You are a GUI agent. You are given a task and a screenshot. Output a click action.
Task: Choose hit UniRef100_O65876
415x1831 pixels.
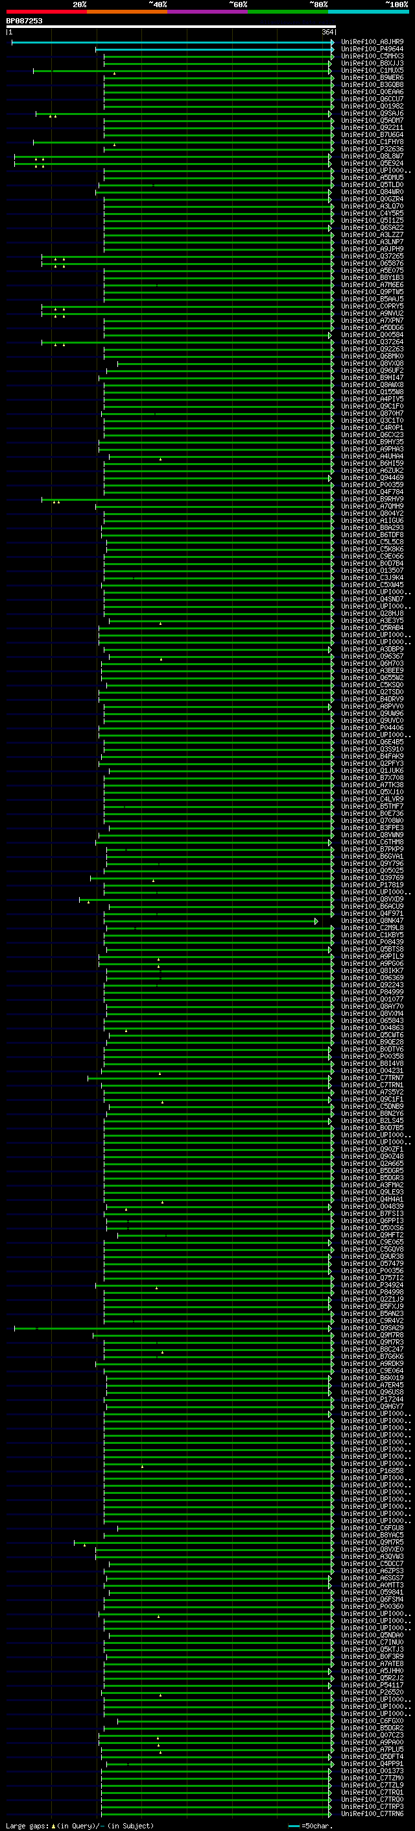(372, 264)
